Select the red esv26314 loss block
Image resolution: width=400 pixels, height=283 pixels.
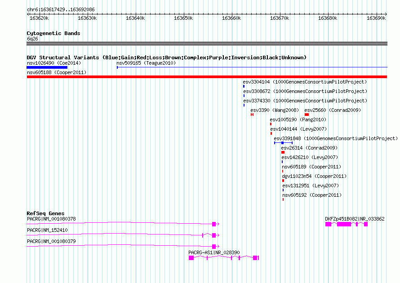[283, 152]
